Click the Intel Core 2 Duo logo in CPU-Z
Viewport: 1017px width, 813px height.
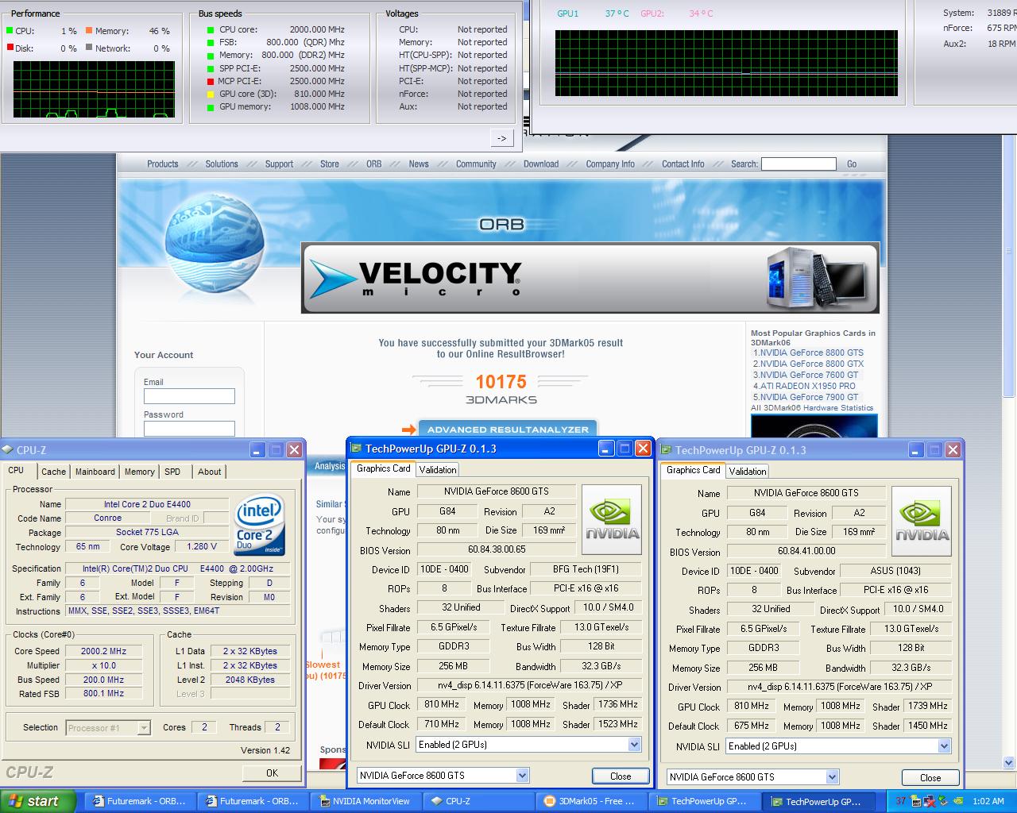point(260,526)
